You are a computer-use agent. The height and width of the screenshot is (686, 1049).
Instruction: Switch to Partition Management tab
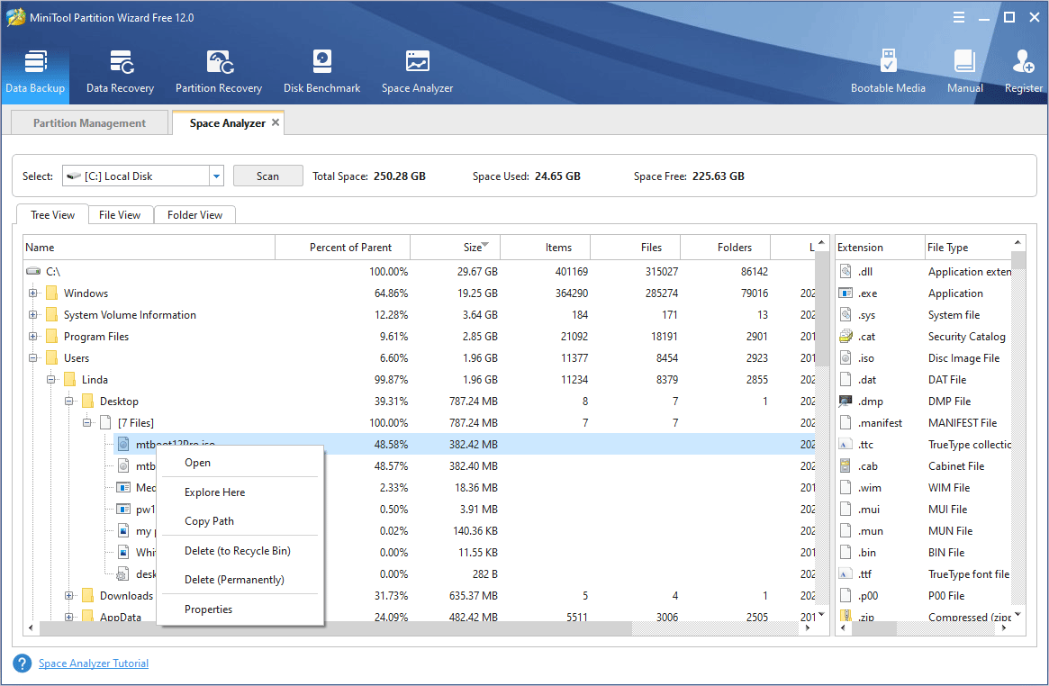[90, 123]
